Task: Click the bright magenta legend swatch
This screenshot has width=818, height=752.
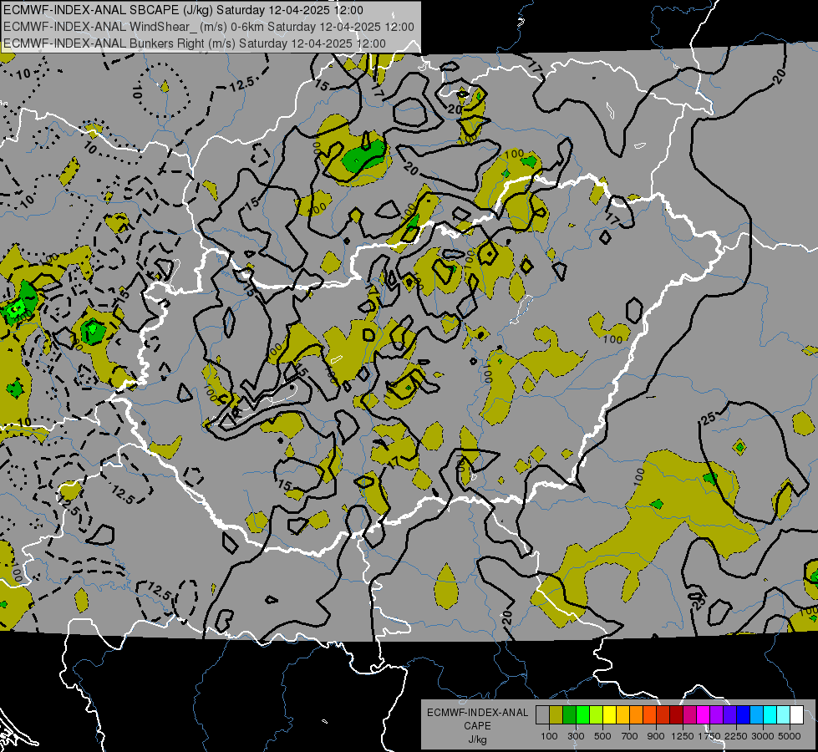Action: (x=704, y=714)
